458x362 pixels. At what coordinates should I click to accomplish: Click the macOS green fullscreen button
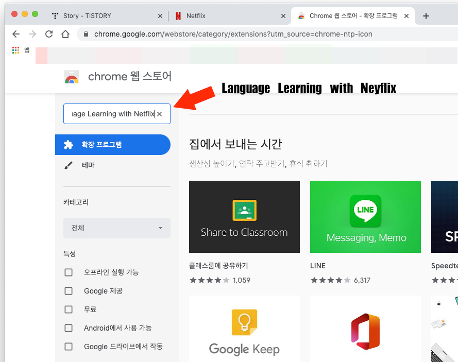click(x=35, y=14)
